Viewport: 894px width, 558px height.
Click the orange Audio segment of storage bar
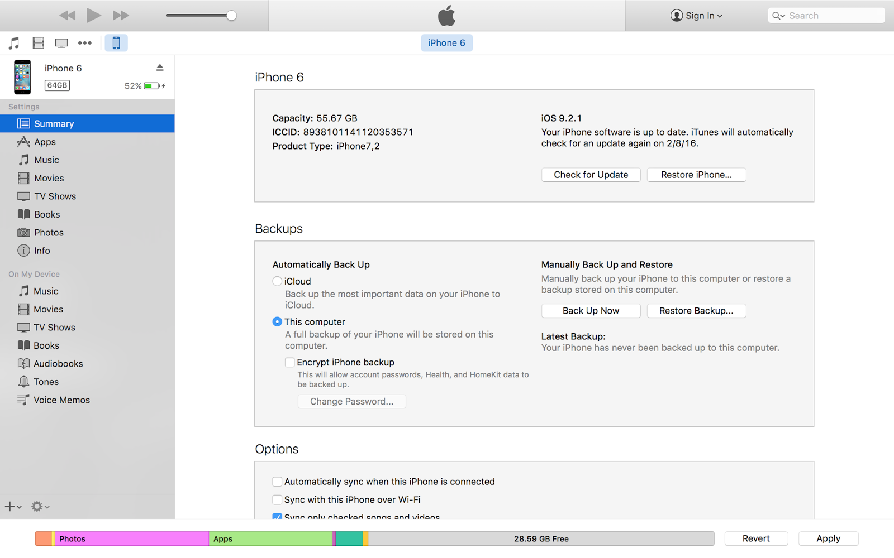(43, 538)
